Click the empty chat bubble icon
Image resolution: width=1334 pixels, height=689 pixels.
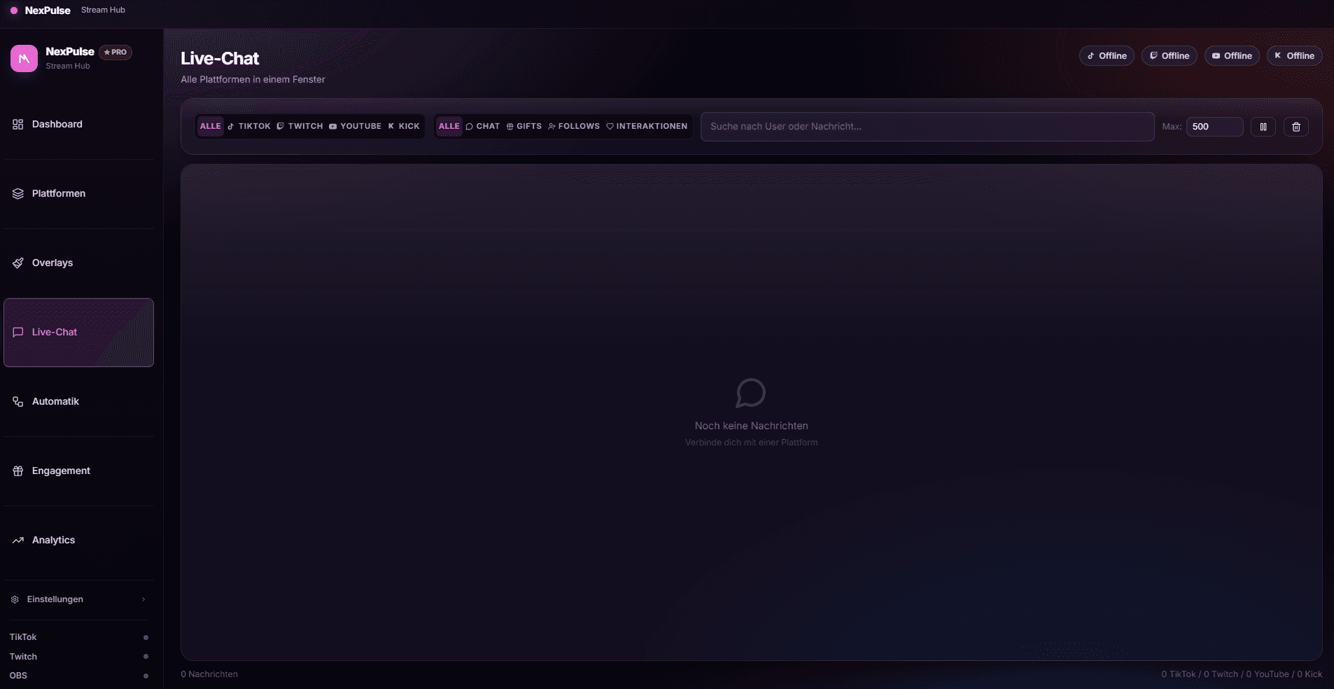point(751,394)
